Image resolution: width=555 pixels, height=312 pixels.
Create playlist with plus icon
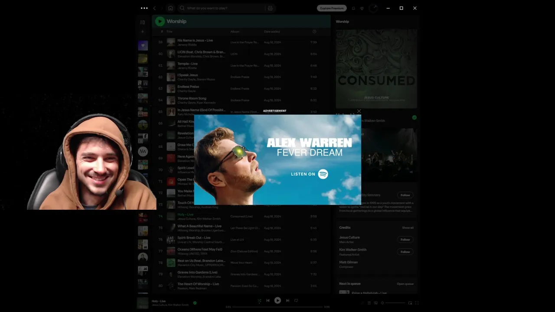click(x=143, y=32)
